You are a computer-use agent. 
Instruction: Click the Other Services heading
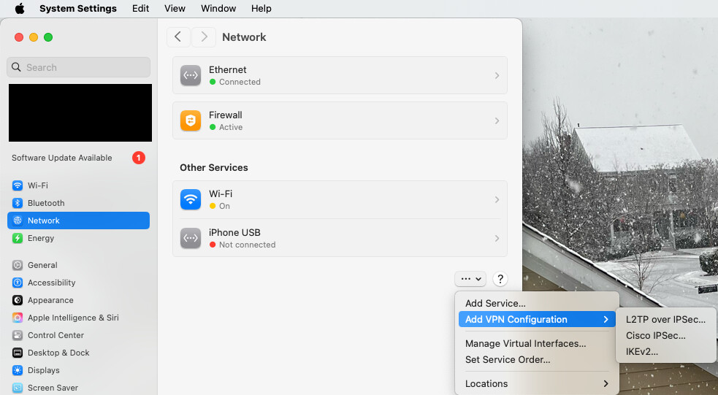click(x=214, y=167)
